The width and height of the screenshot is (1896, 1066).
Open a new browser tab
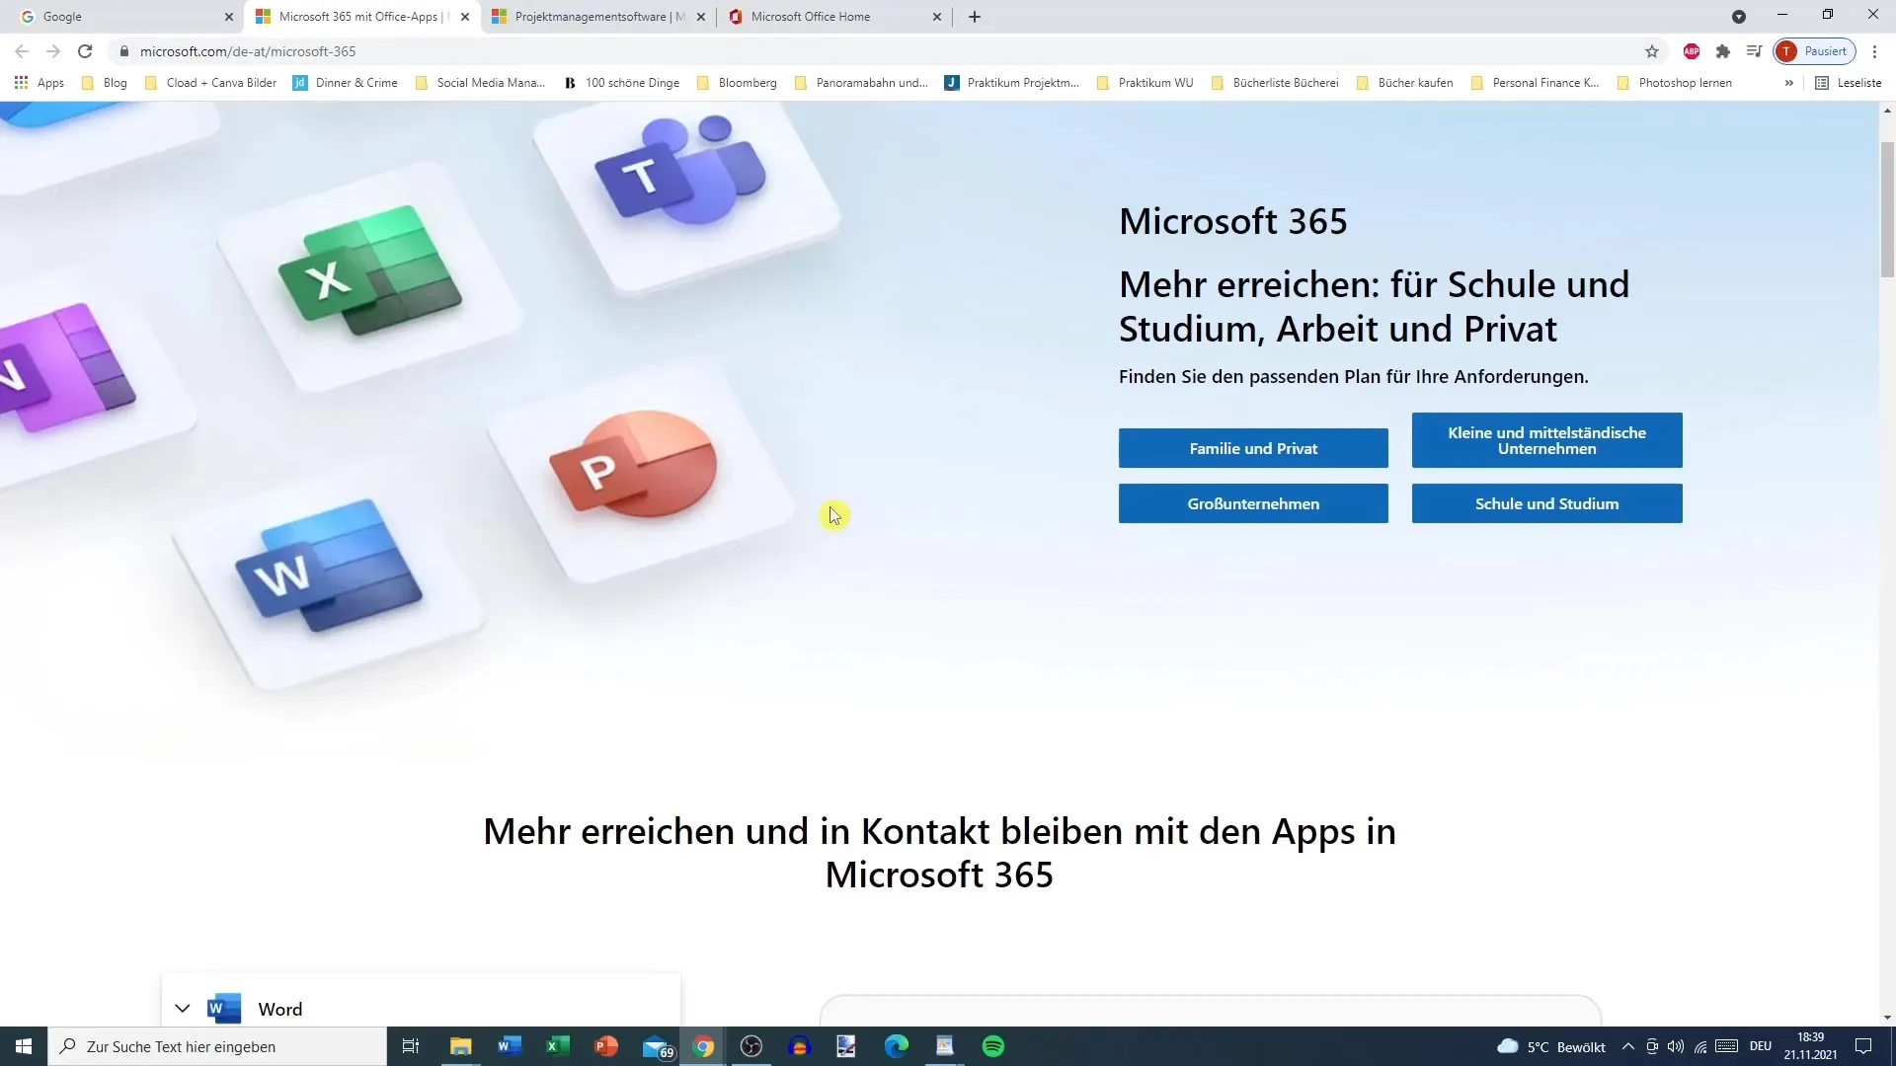click(x=975, y=17)
